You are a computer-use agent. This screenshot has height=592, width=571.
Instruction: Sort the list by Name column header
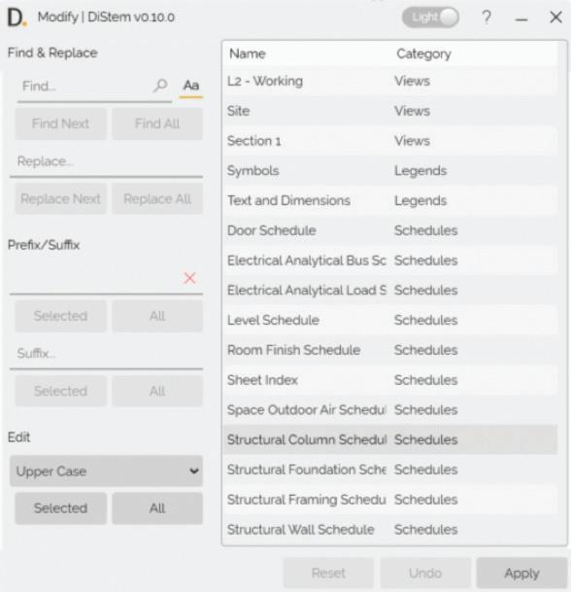click(x=248, y=53)
